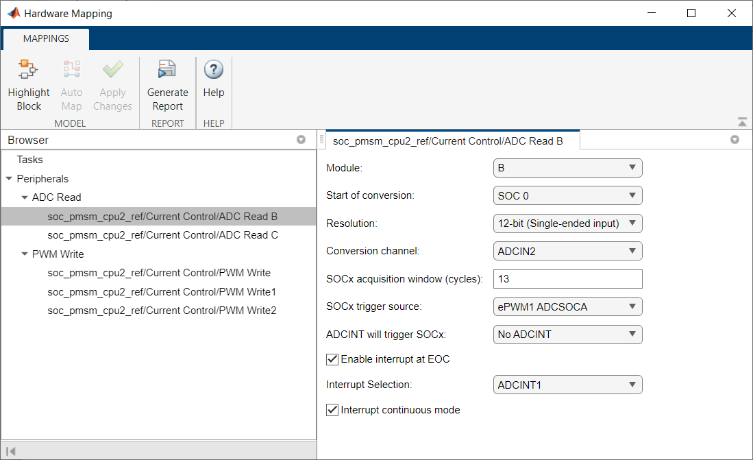Click the Auto Map icon
Image resolution: width=753 pixels, height=460 pixels.
(71, 71)
